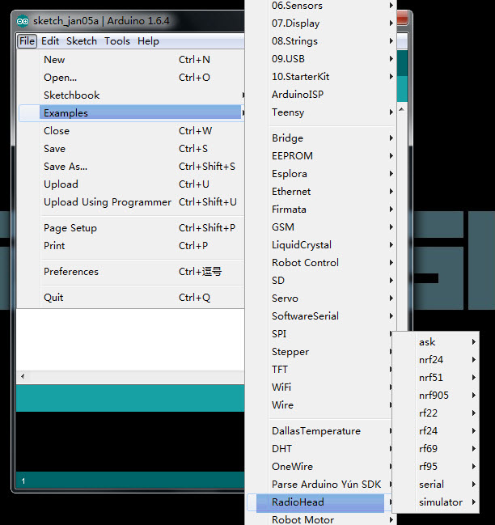Expand Ethernet library examples

tap(321, 192)
